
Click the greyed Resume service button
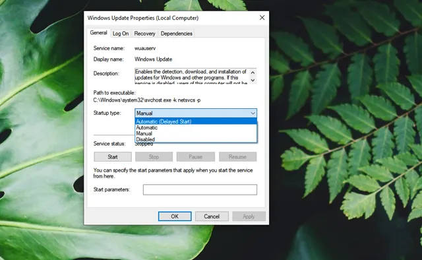click(x=237, y=157)
